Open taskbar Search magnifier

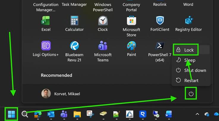pyautogui.click(x=25, y=114)
